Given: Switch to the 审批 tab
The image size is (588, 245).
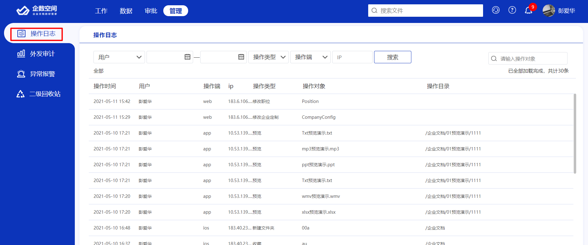Looking at the screenshot, I should click(x=151, y=11).
